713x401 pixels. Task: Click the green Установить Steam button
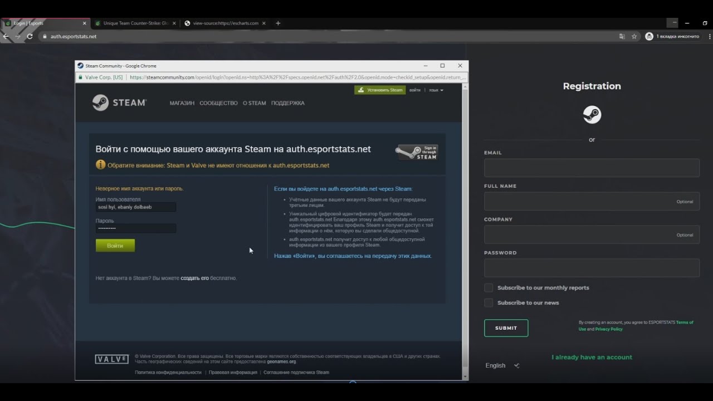380,90
